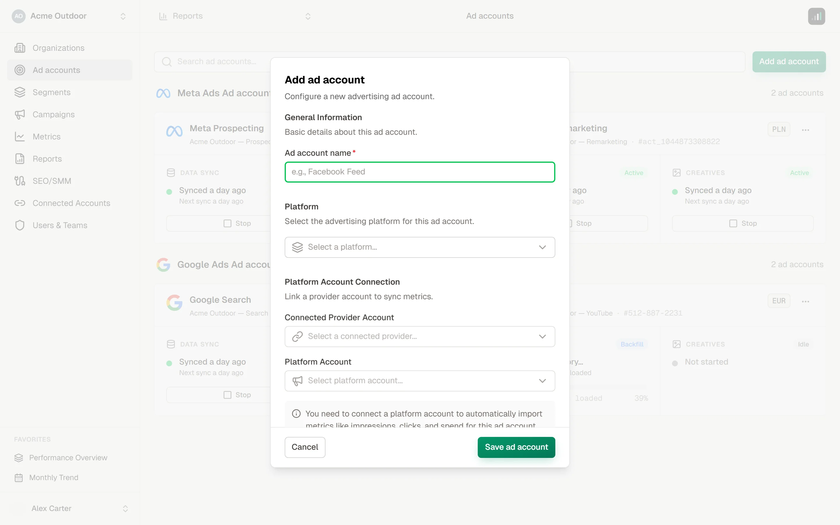Screen dimensions: 840x525
Task: Click the Performance Overview layers icon
Action: click(19, 458)
